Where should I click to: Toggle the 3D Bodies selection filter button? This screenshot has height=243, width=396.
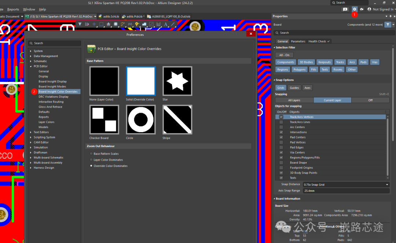[306, 62]
